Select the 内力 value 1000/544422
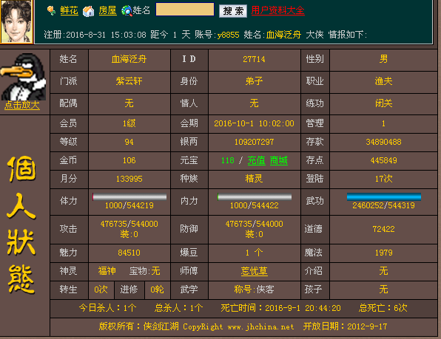This screenshot has width=441, height=339. pos(255,206)
